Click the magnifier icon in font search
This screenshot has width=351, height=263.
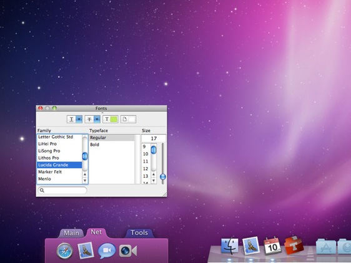click(x=42, y=190)
